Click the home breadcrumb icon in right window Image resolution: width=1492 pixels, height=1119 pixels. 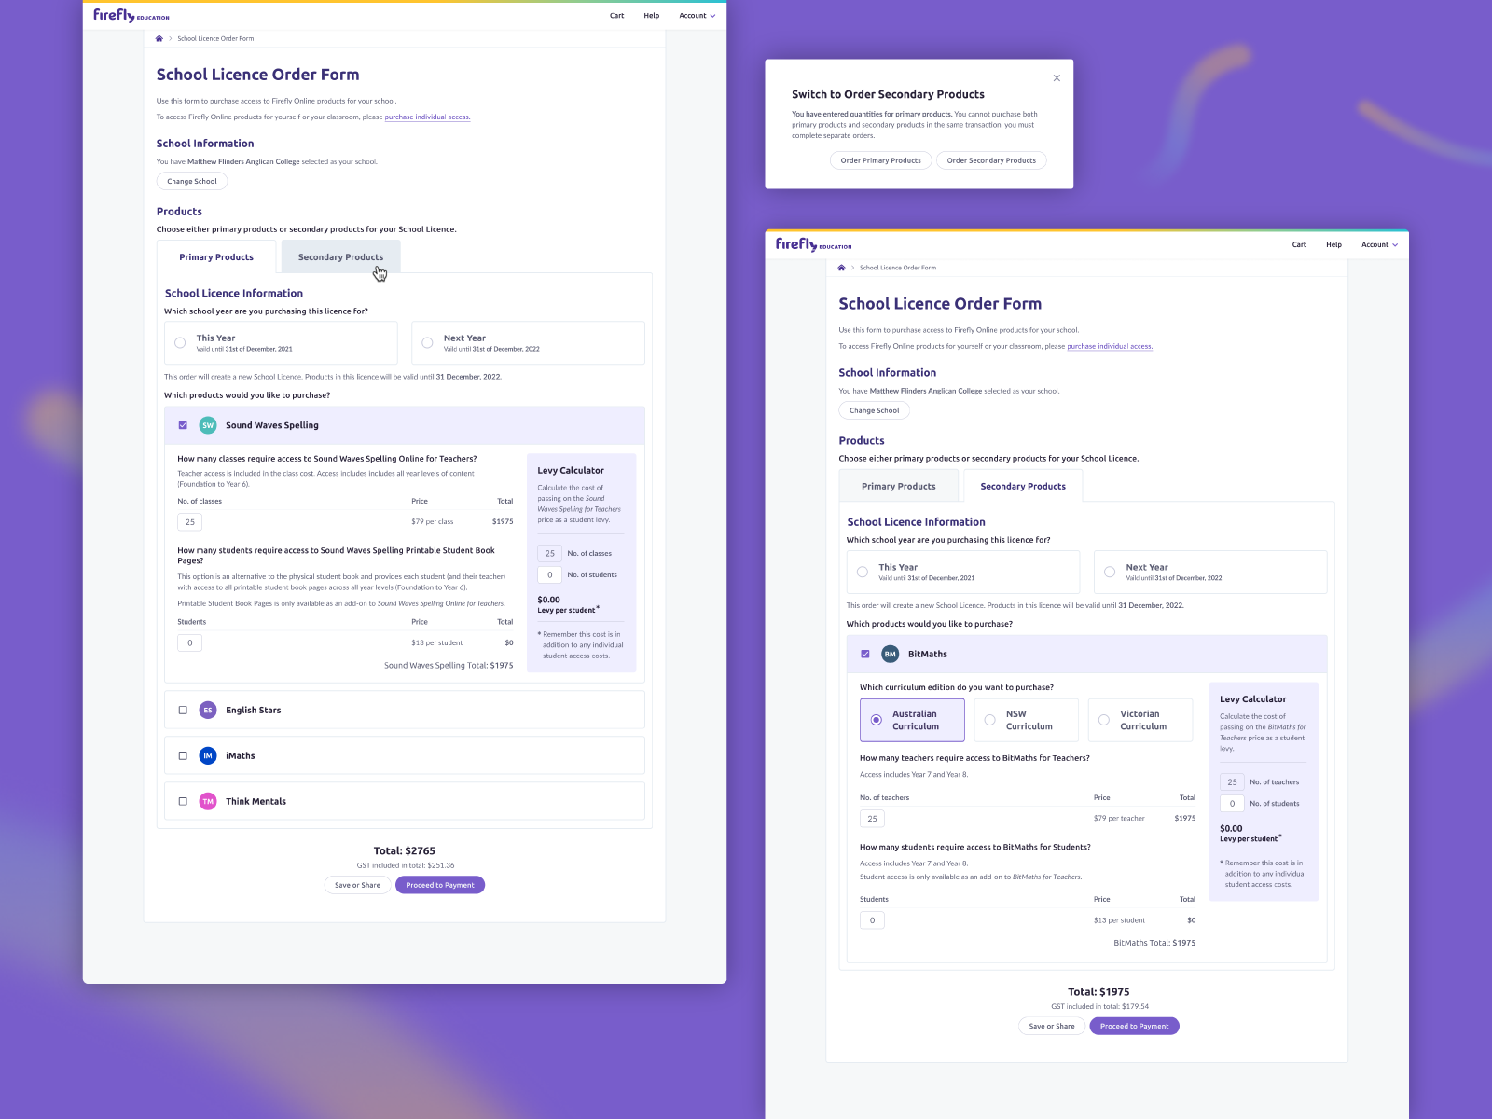pyautogui.click(x=841, y=268)
